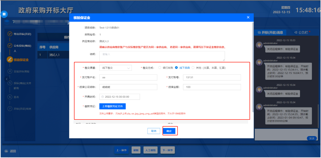Click the 核验保证金 step pencil icon
Image resolution: width=321 pixels, height=158 pixels.
pos(10,60)
